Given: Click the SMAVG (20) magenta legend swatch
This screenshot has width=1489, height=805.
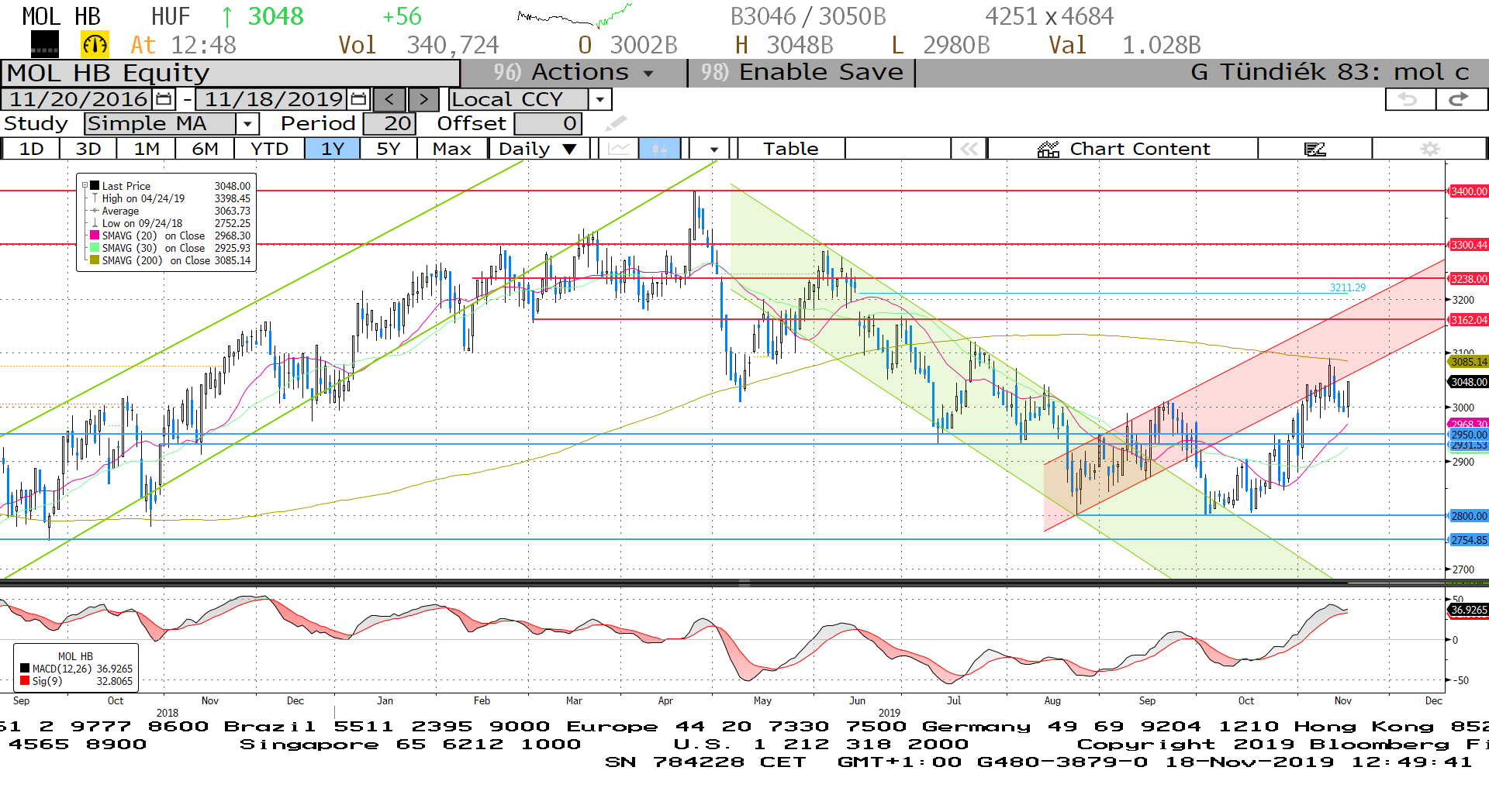Looking at the screenshot, I should point(95,236).
